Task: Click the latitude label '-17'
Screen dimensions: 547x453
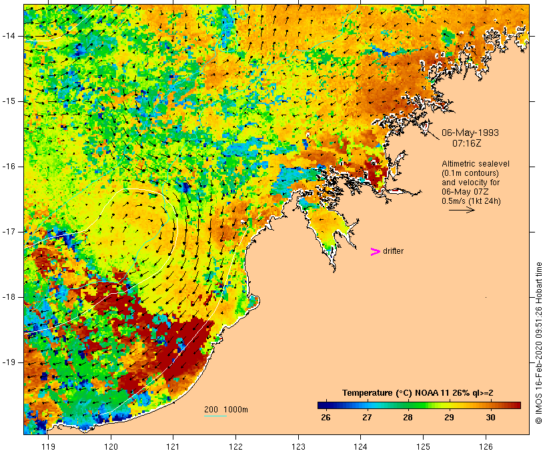Action: pos(9,232)
